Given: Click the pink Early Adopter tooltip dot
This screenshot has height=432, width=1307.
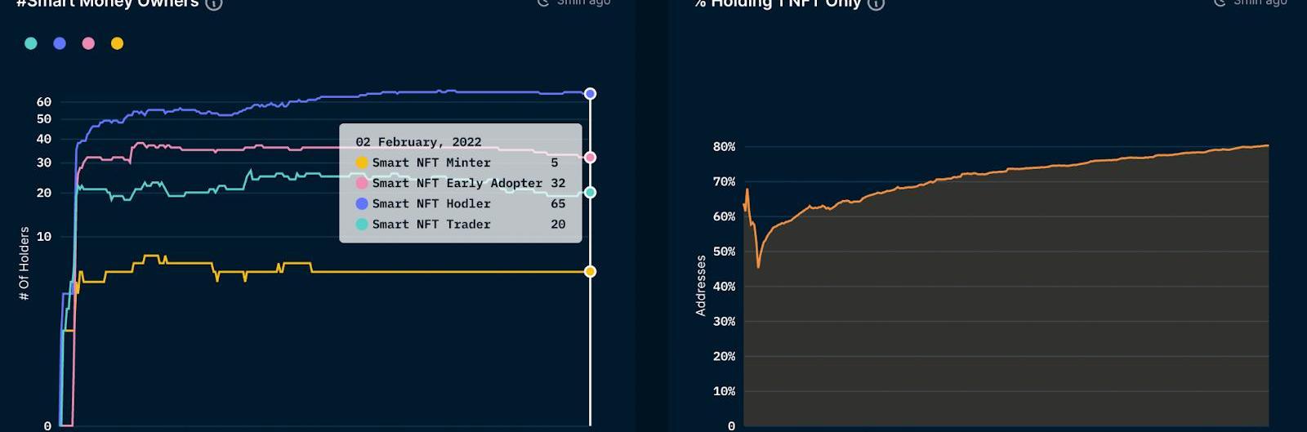Looking at the screenshot, I should tap(362, 183).
